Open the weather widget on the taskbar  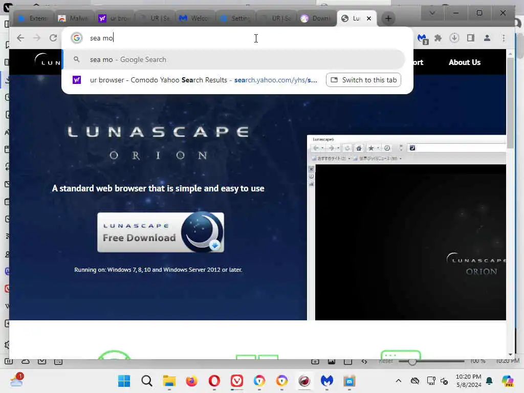pyautogui.click(x=16, y=380)
